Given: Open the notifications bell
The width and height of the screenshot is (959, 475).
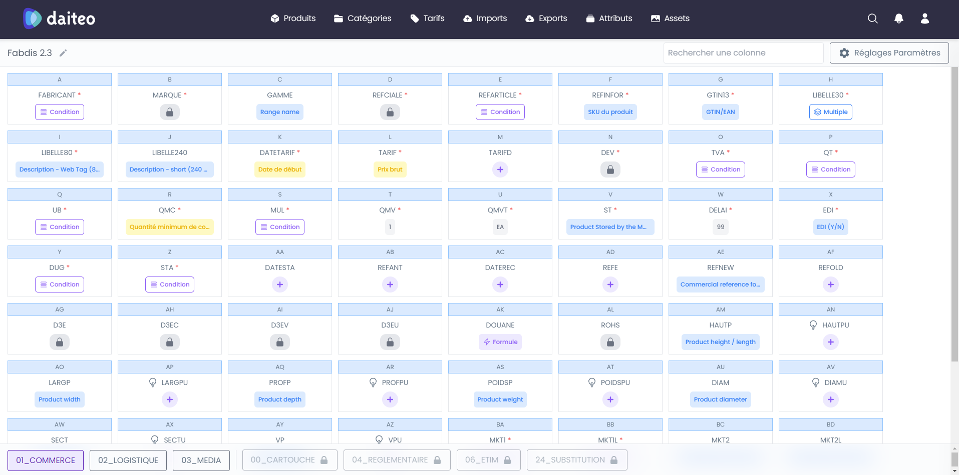Looking at the screenshot, I should (898, 18).
